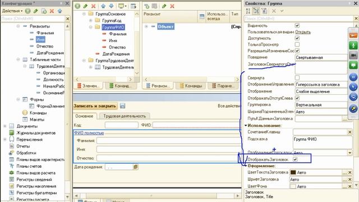Toggle the Доступность checkbox
Screen dimensions: 359x202
297,38
